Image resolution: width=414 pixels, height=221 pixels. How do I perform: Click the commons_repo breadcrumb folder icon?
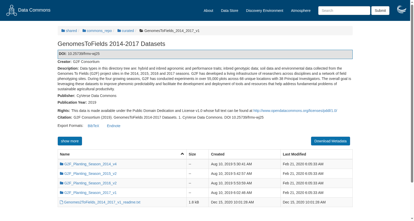pos(84,31)
